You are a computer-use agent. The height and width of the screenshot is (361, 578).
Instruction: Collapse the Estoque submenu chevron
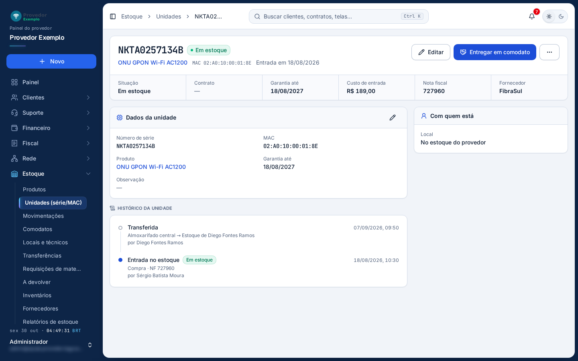click(88, 174)
